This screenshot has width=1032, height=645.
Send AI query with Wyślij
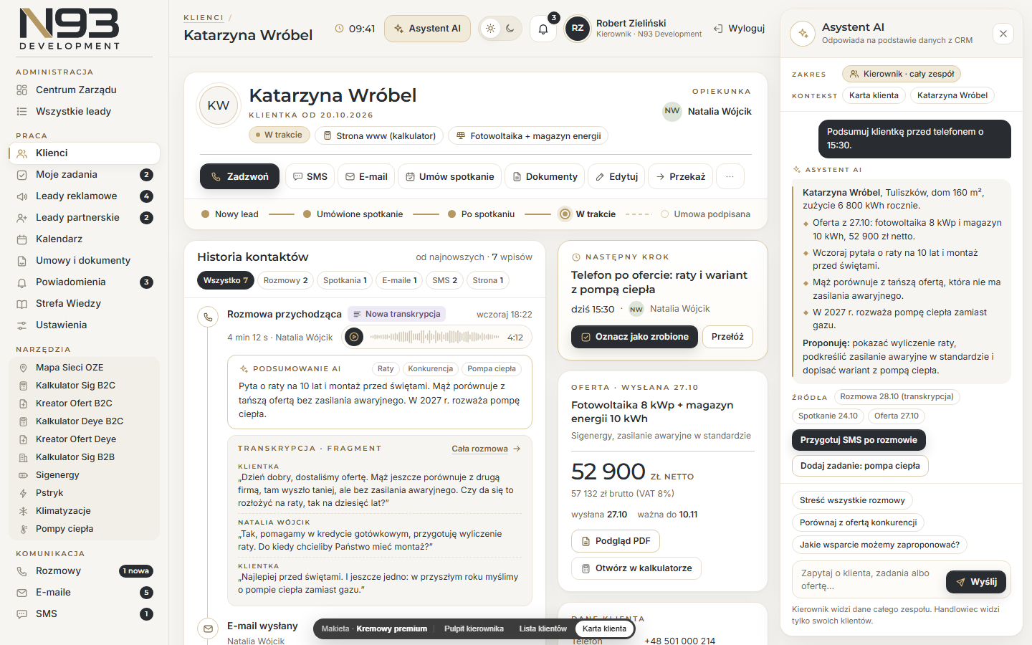pos(976,582)
